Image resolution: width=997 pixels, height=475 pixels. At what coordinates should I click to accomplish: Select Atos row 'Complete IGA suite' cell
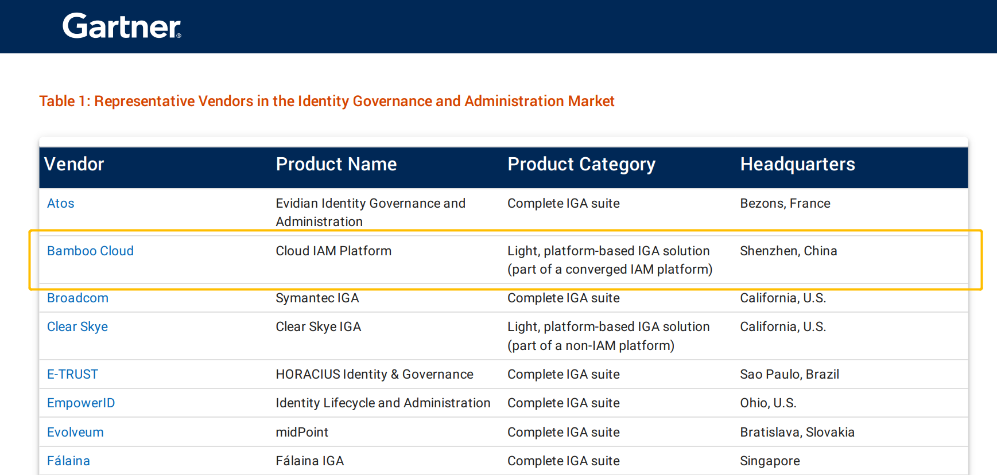(x=564, y=204)
